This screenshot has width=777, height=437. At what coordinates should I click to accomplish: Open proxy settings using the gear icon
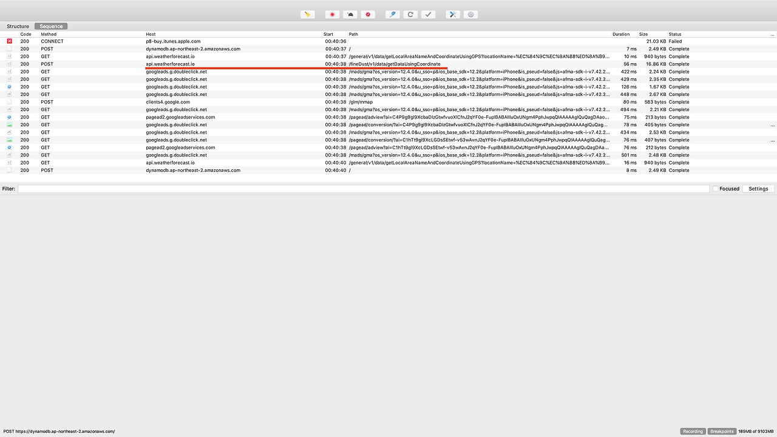[x=470, y=14]
